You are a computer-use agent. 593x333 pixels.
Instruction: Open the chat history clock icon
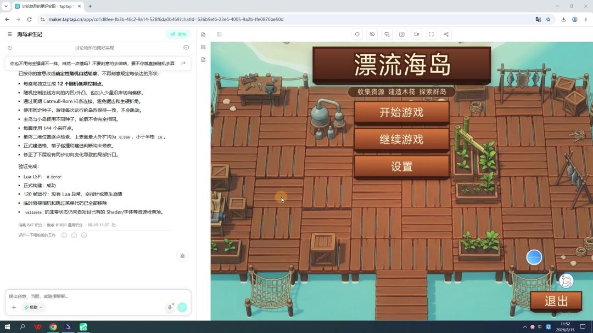[10, 48]
